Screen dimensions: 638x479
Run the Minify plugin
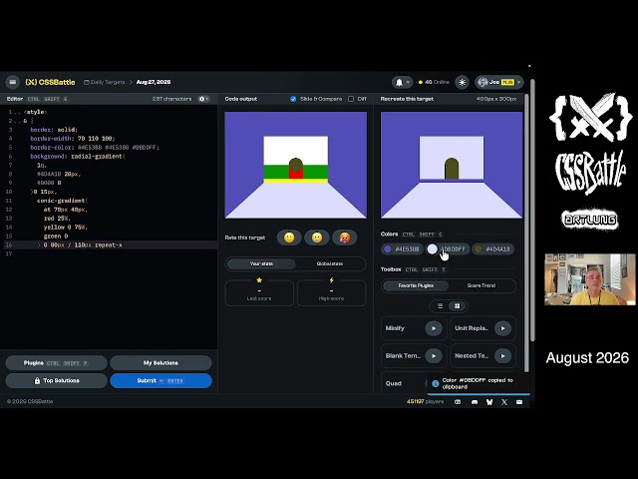434,328
